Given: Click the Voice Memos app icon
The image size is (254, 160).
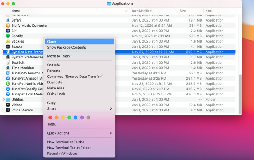Looking at the screenshot, I should 8,110.
